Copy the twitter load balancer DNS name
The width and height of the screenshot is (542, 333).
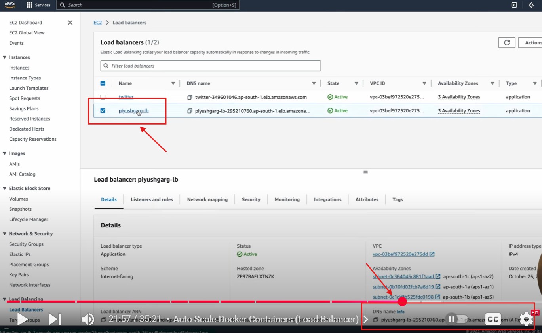pyautogui.click(x=190, y=97)
